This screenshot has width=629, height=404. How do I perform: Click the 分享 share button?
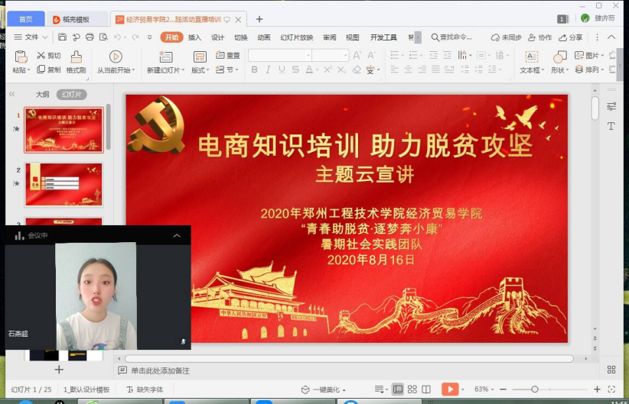click(570, 37)
